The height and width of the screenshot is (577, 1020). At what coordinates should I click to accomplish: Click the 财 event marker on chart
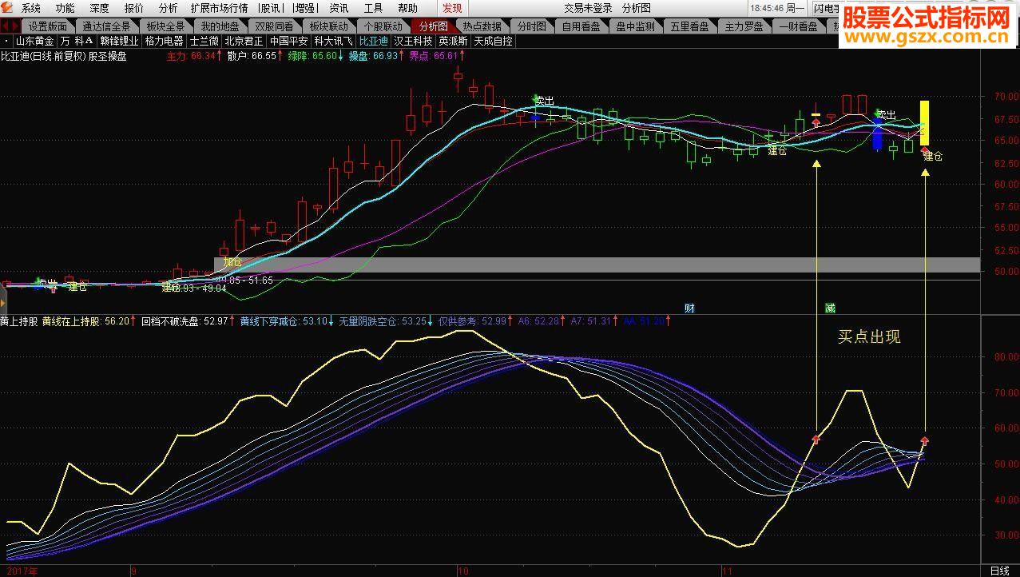(689, 308)
